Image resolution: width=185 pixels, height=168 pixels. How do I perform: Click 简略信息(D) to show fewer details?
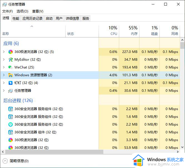[x=19, y=161]
